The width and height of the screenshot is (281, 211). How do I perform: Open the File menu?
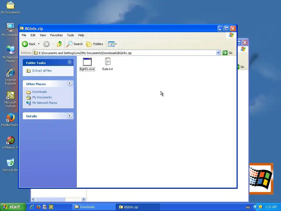coord(24,35)
